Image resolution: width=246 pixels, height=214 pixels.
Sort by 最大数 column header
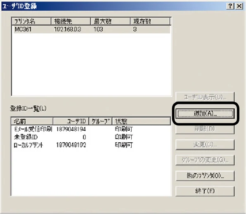(111, 21)
